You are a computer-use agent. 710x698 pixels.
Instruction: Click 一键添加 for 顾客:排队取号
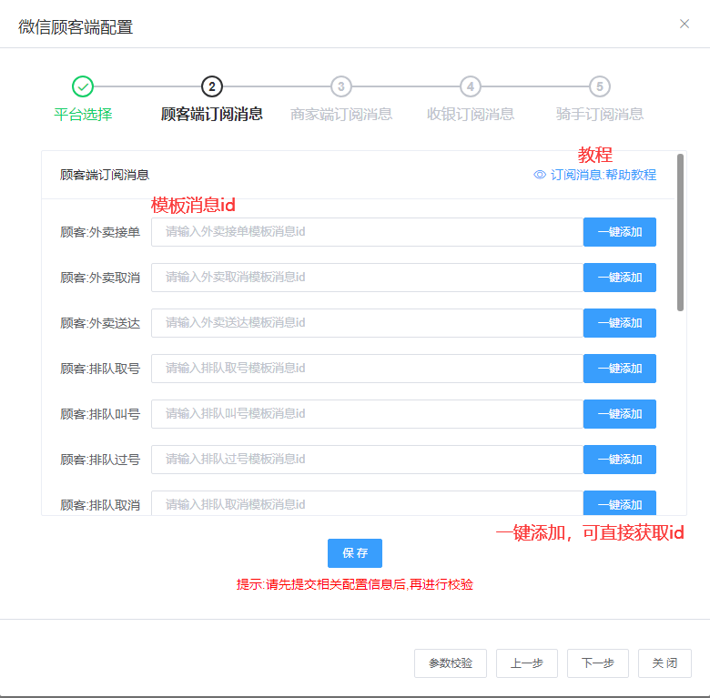coord(619,369)
